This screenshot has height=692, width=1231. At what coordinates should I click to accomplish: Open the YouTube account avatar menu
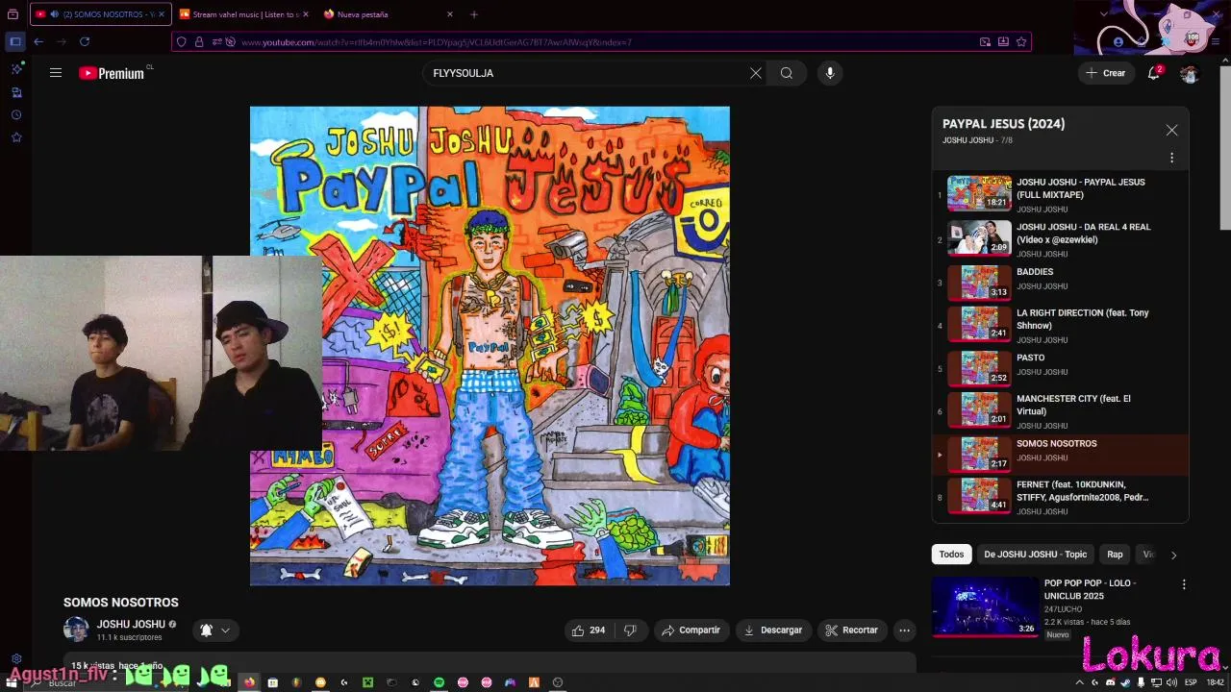[x=1190, y=74]
